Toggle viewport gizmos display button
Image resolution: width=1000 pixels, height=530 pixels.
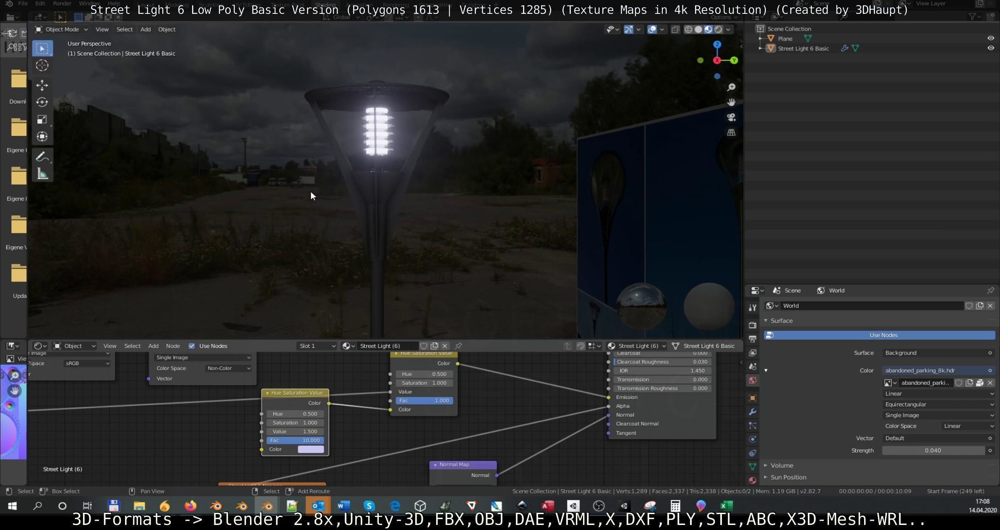pos(628,29)
